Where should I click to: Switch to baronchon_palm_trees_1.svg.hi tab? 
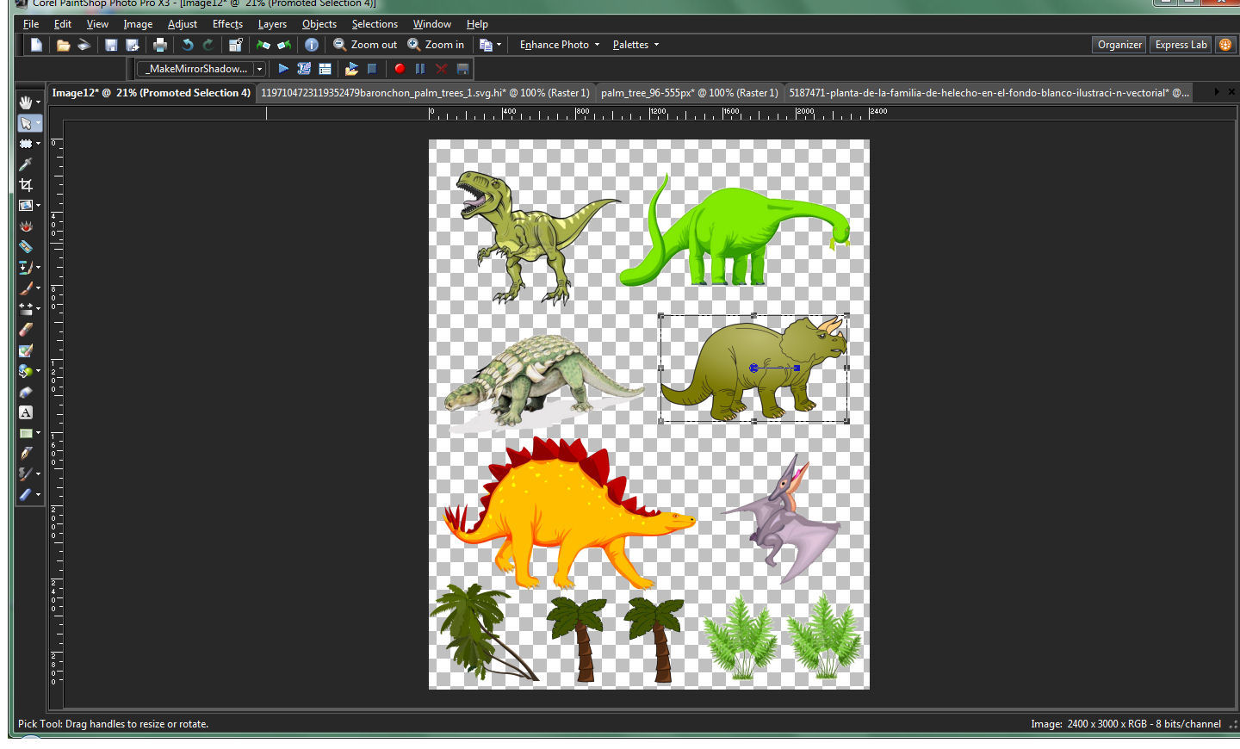(x=425, y=93)
